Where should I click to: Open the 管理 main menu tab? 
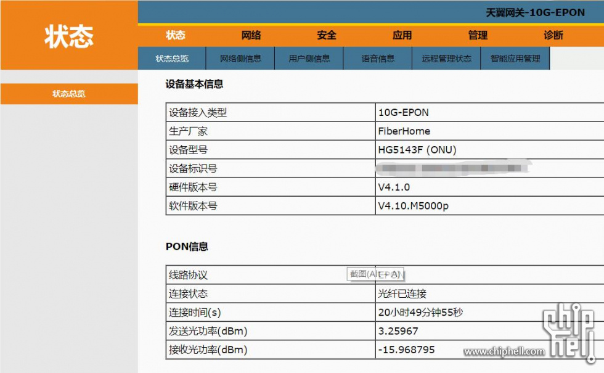click(x=478, y=36)
